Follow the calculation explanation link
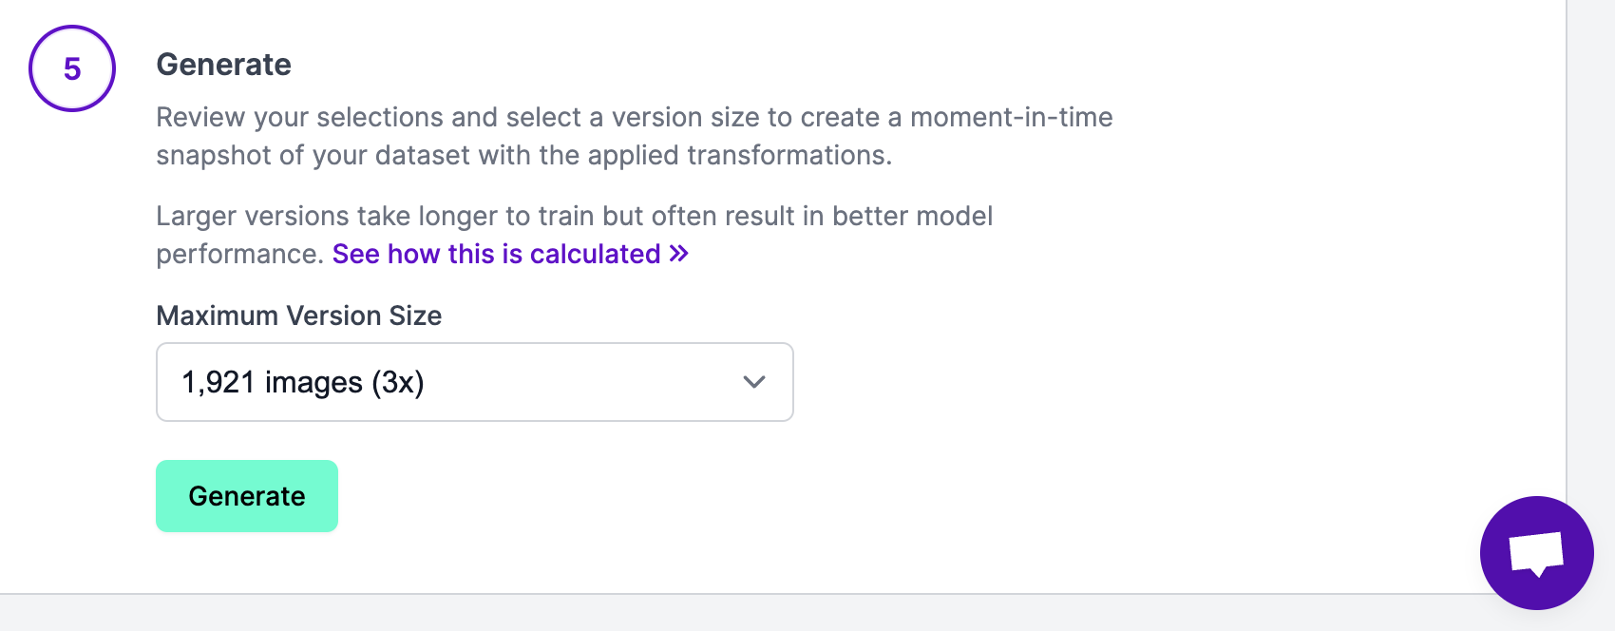Screen dimensions: 1615x631 pyautogui.click(x=497, y=254)
